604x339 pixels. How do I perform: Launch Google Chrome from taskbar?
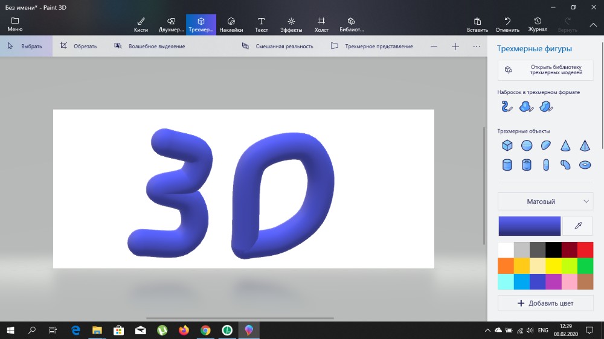pyautogui.click(x=205, y=330)
